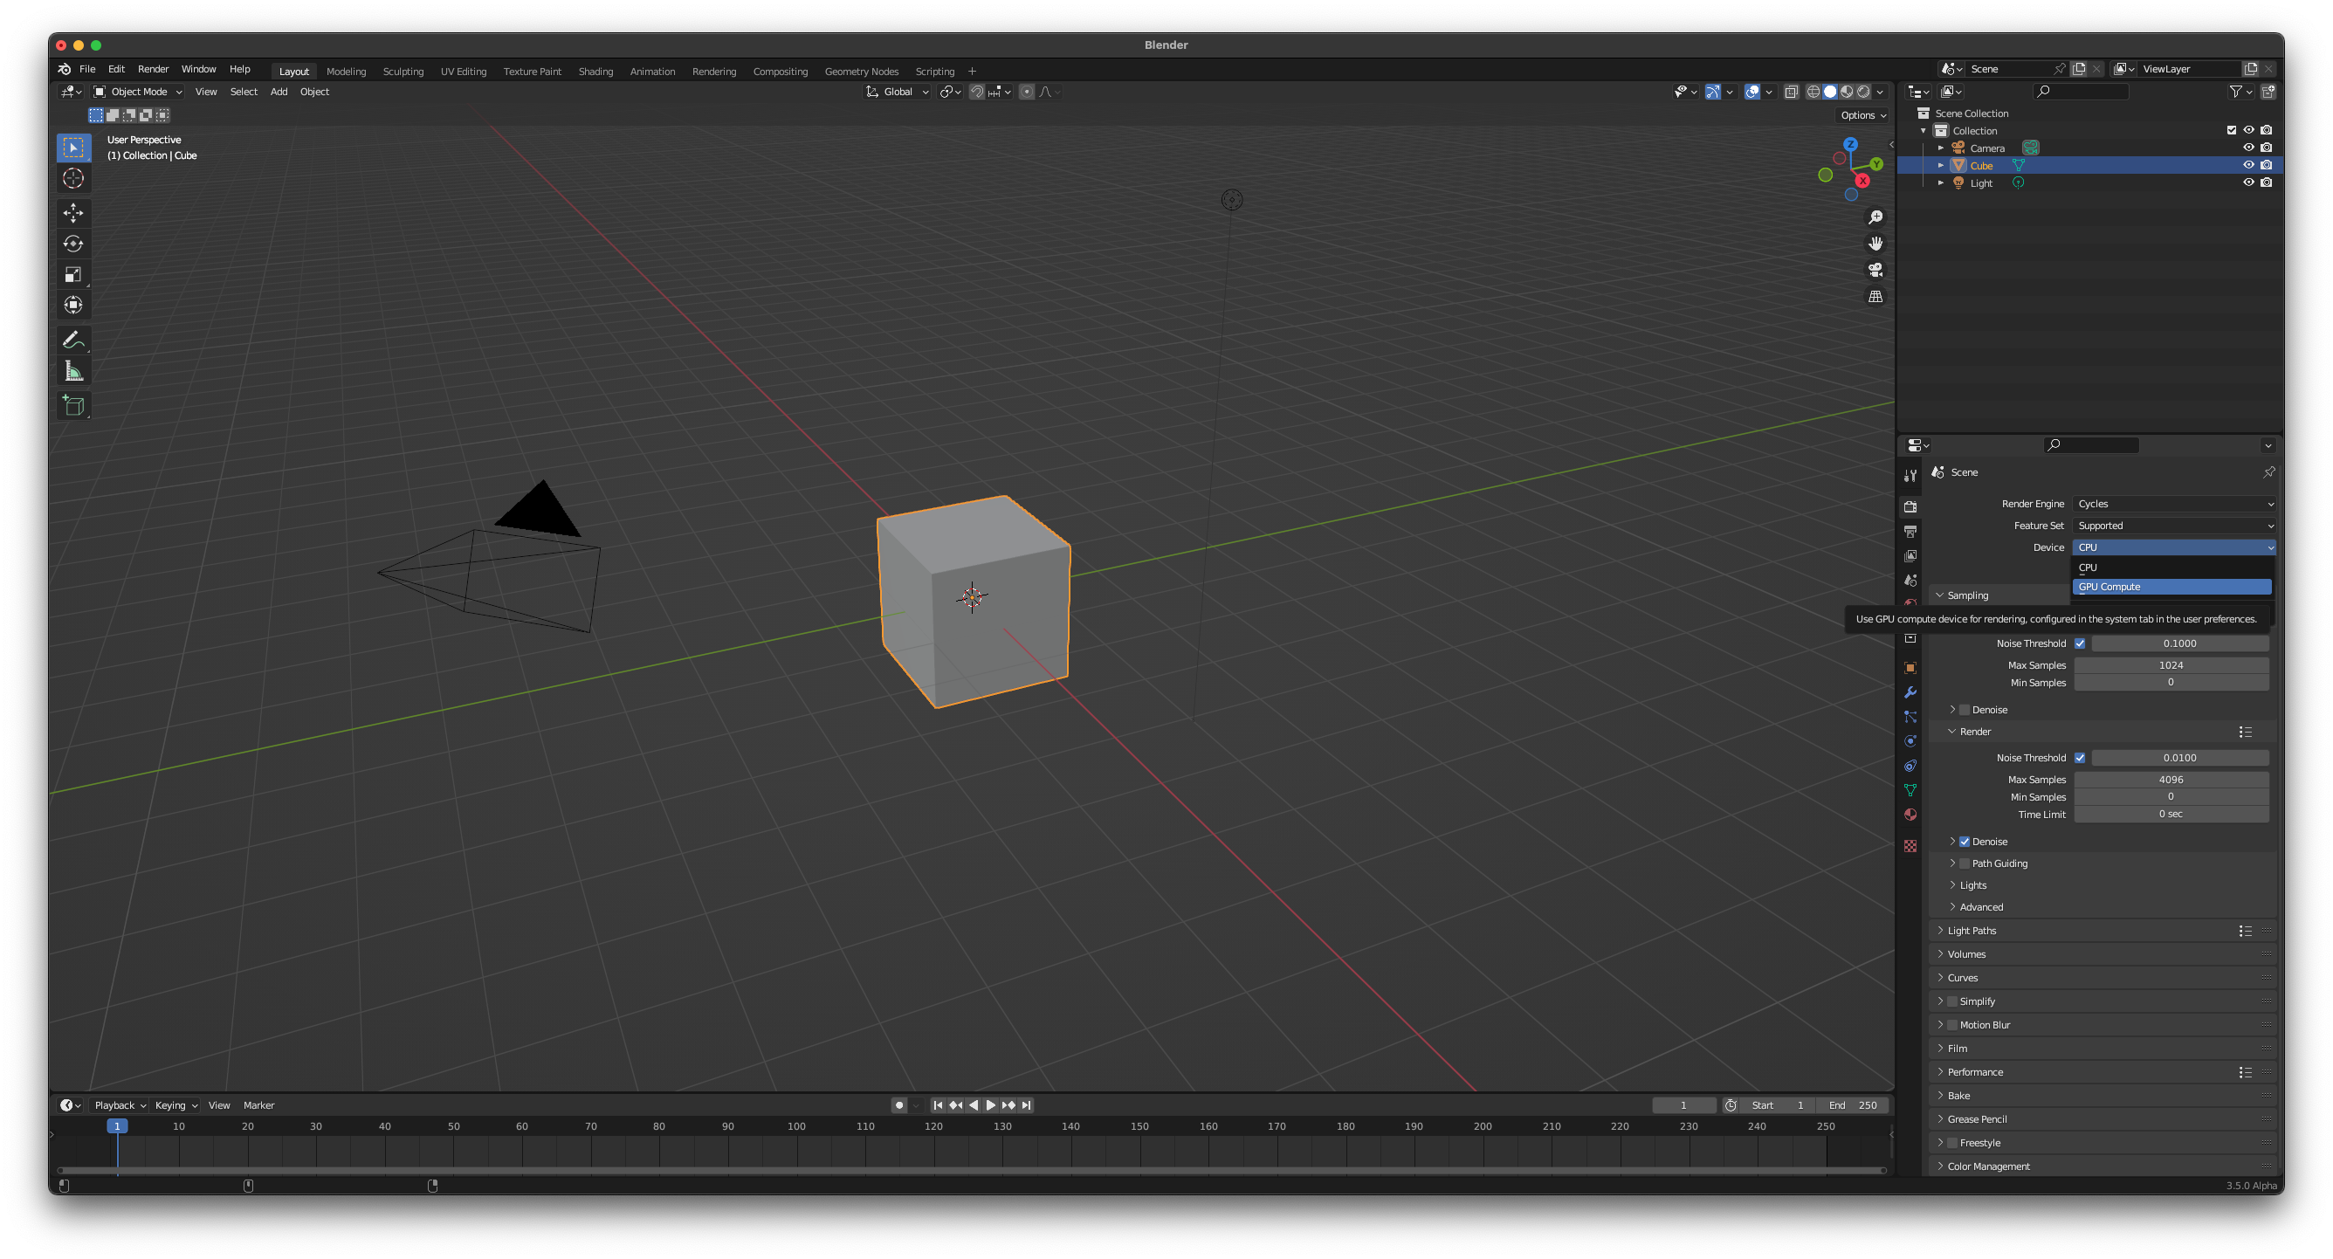Select the Move tool in toolbar
This screenshot has width=2333, height=1259.
pyautogui.click(x=73, y=213)
